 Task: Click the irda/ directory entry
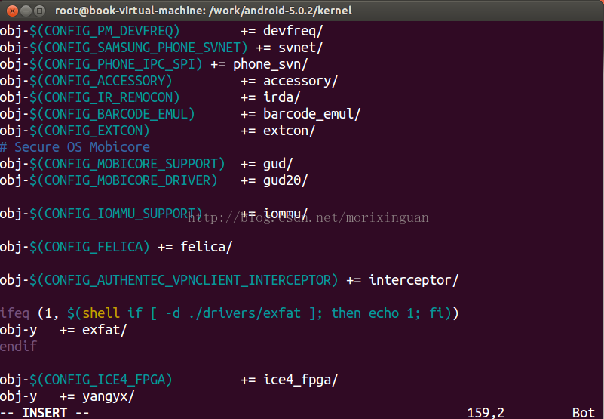pos(282,97)
